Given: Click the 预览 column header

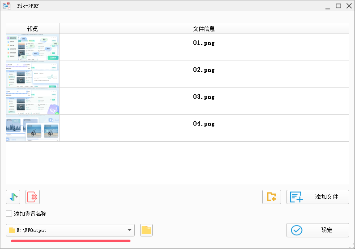Looking at the screenshot, I should coord(32,29).
